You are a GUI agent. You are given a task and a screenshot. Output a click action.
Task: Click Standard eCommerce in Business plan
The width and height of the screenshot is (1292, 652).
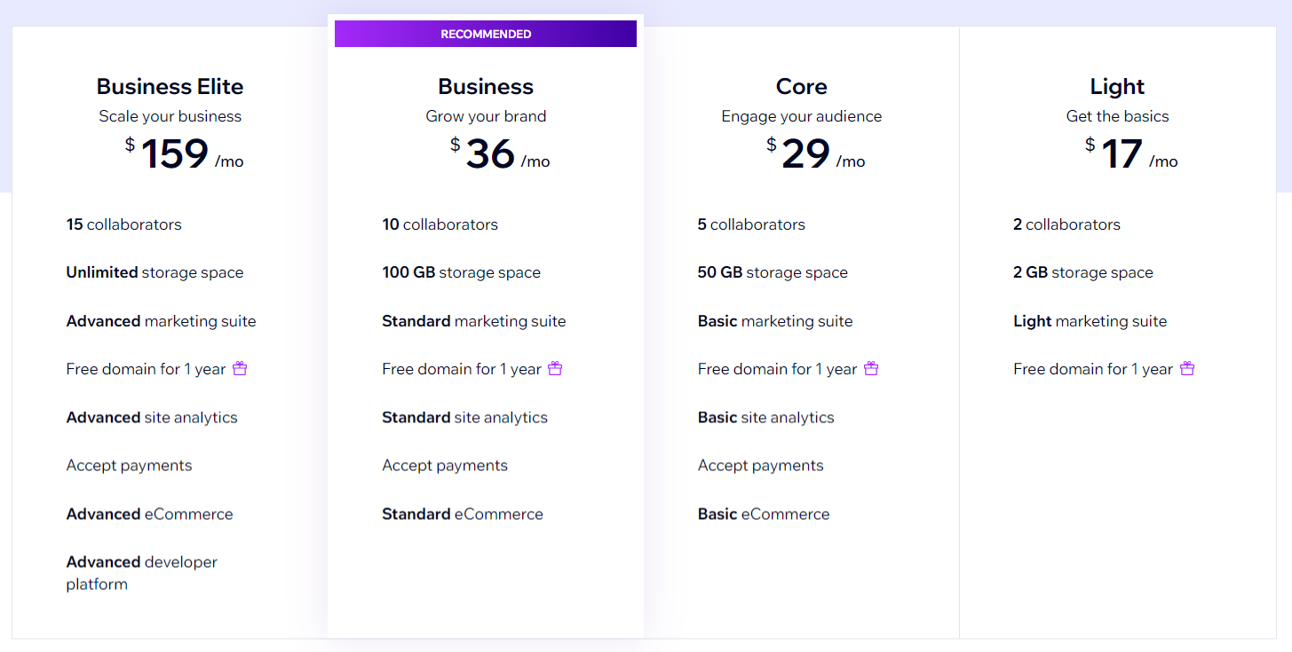coord(463,514)
